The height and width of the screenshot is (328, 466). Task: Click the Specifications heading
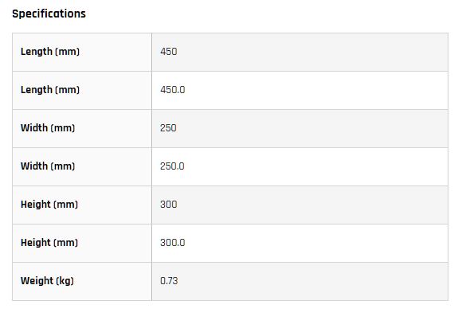click(49, 14)
